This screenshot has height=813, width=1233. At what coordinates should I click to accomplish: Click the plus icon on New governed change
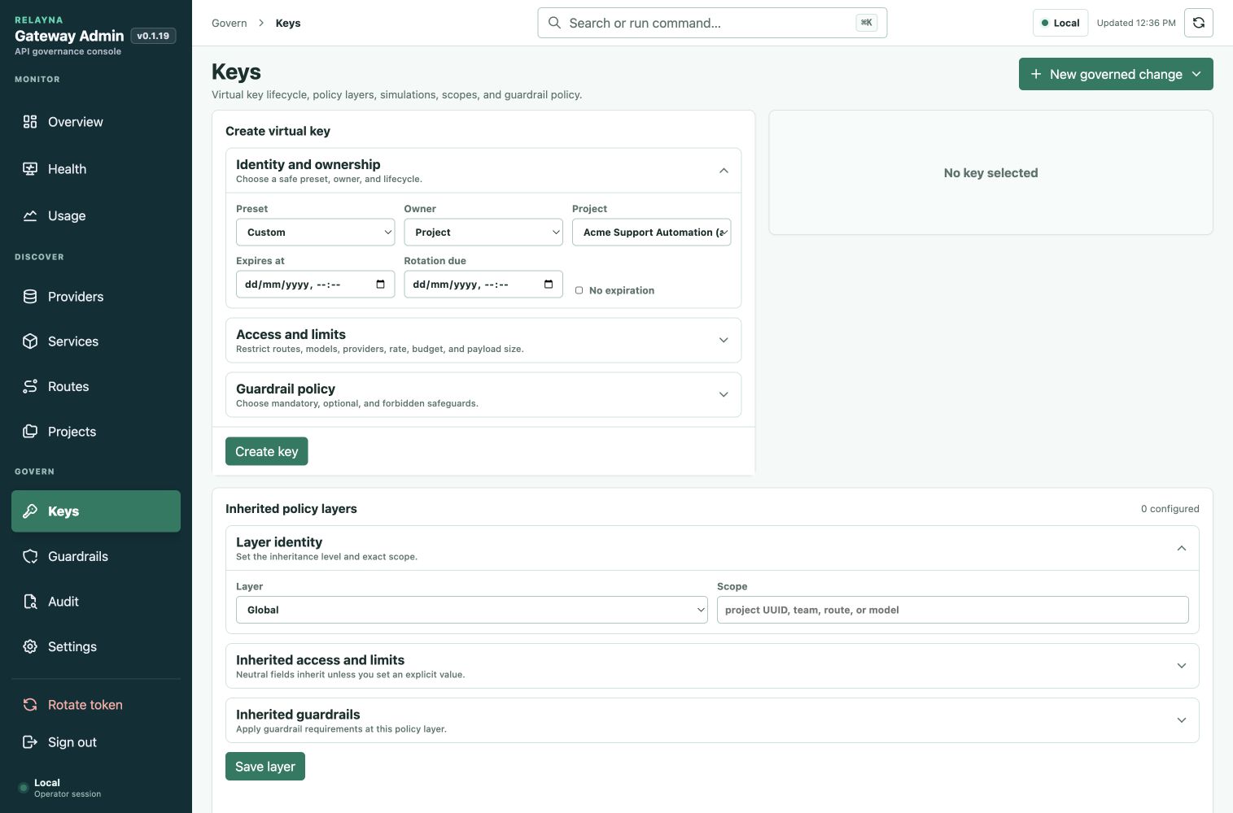click(1036, 74)
